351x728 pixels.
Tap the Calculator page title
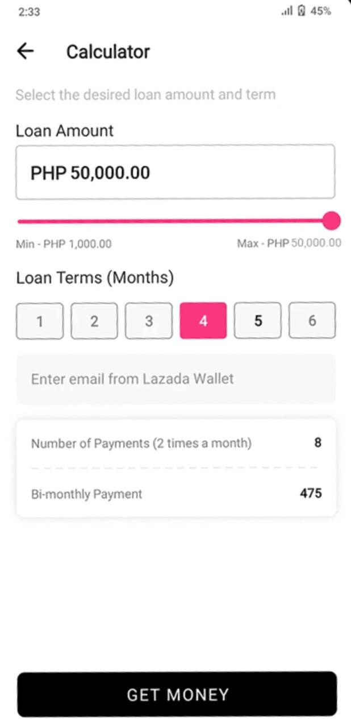tap(108, 52)
